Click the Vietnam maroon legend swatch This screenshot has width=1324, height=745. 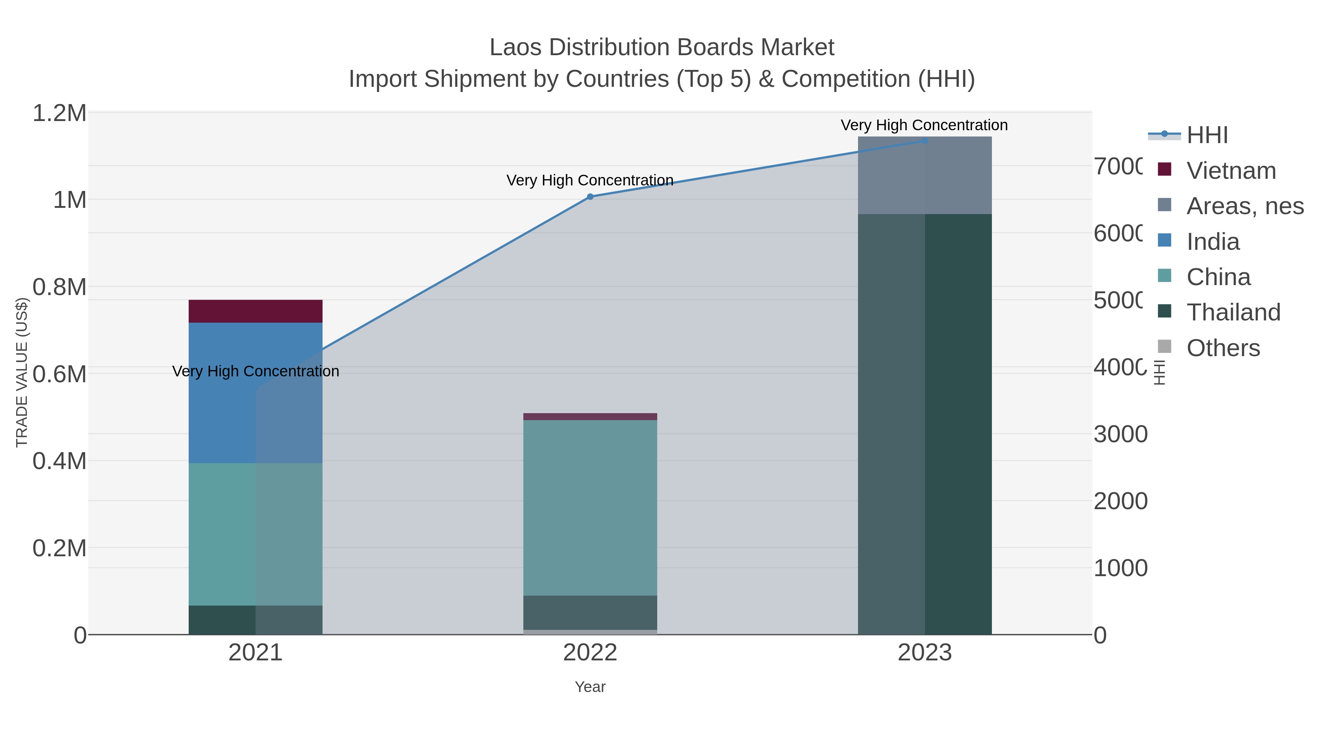coord(1165,169)
